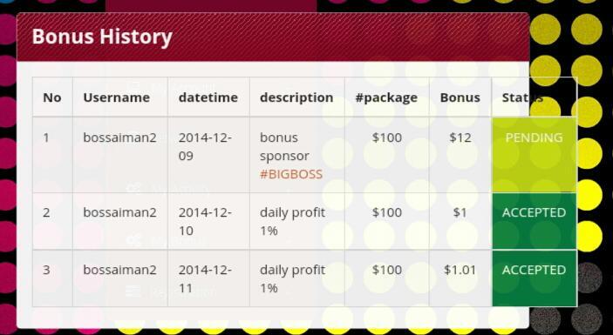Click the No column header
The width and height of the screenshot is (613, 335).
52,97
